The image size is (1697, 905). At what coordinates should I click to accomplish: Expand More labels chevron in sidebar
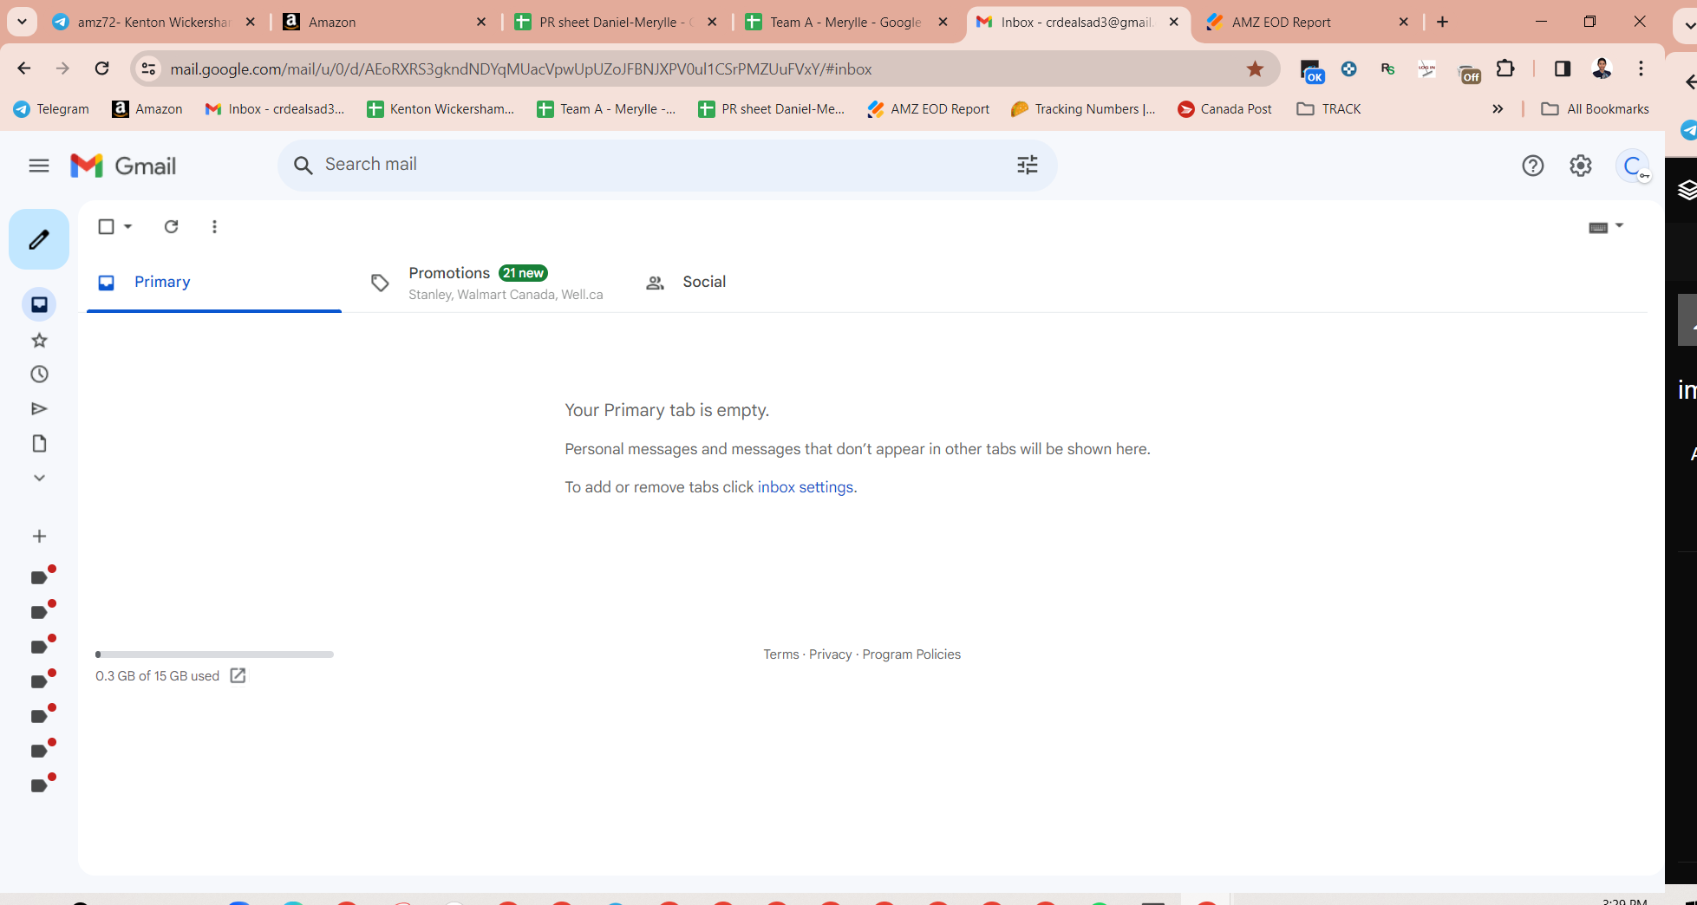click(x=39, y=478)
